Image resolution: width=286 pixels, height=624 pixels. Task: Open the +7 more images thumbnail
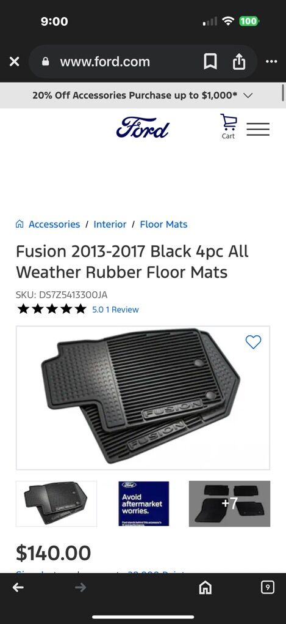(x=229, y=504)
